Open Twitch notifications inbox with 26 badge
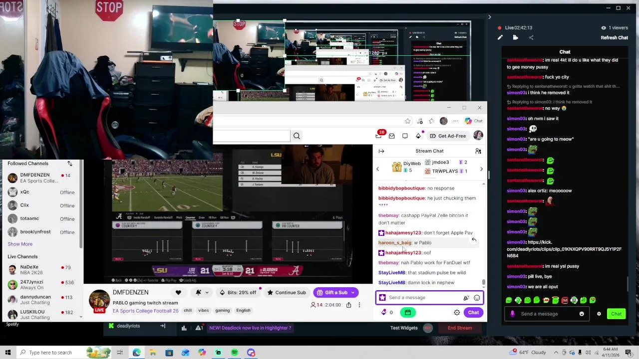 [x=378, y=136]
